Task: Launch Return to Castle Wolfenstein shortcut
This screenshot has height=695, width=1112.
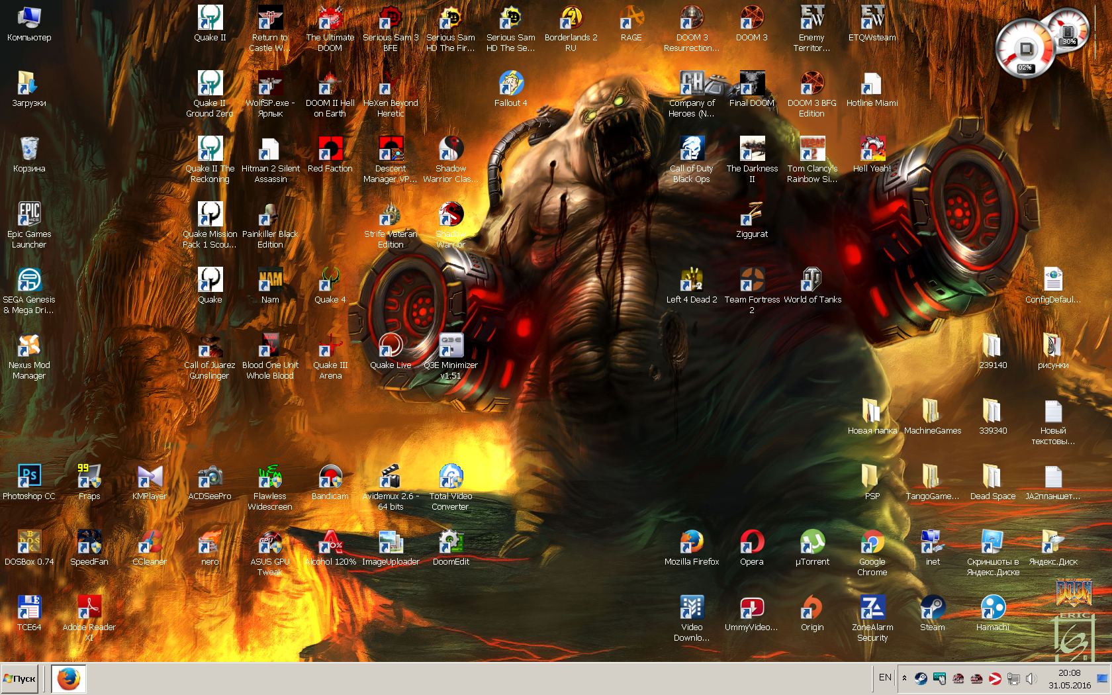Action: pos(270,28)
